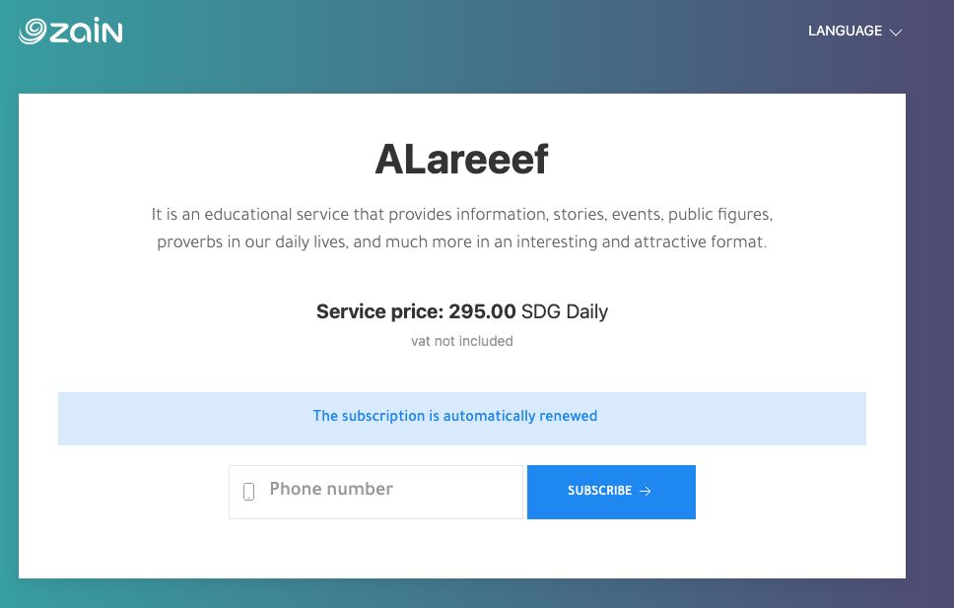Screen dimensions: 954x608
Task: Click the 'vat not included' note
Action: 462,341
